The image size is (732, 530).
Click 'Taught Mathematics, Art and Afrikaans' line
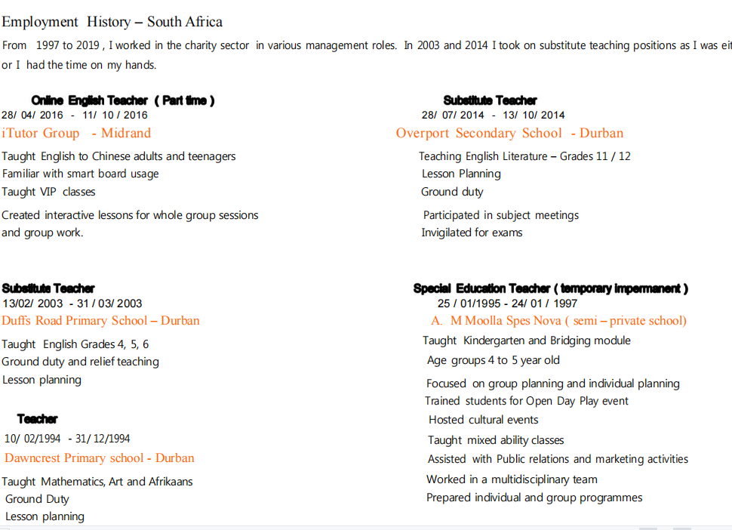click(97, 482)
